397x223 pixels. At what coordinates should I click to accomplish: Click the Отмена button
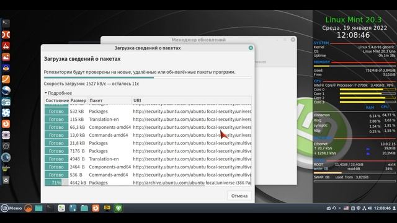[239, 196]
